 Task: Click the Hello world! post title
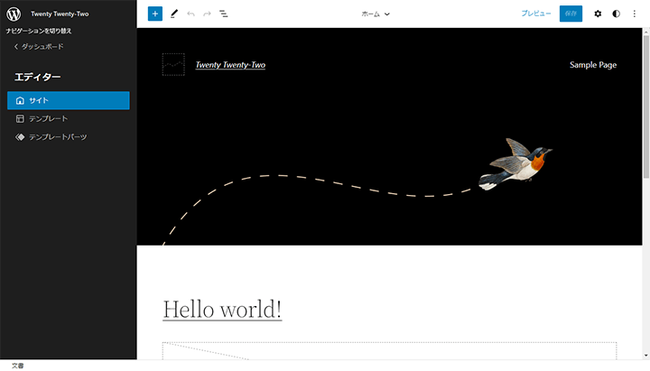click(222, 309)
